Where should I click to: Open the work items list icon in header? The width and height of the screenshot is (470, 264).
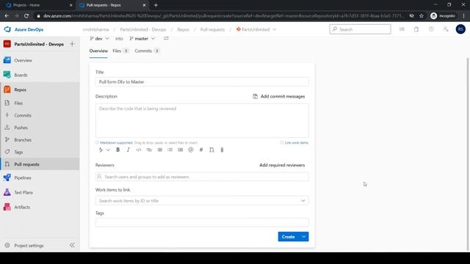[402, 29]
